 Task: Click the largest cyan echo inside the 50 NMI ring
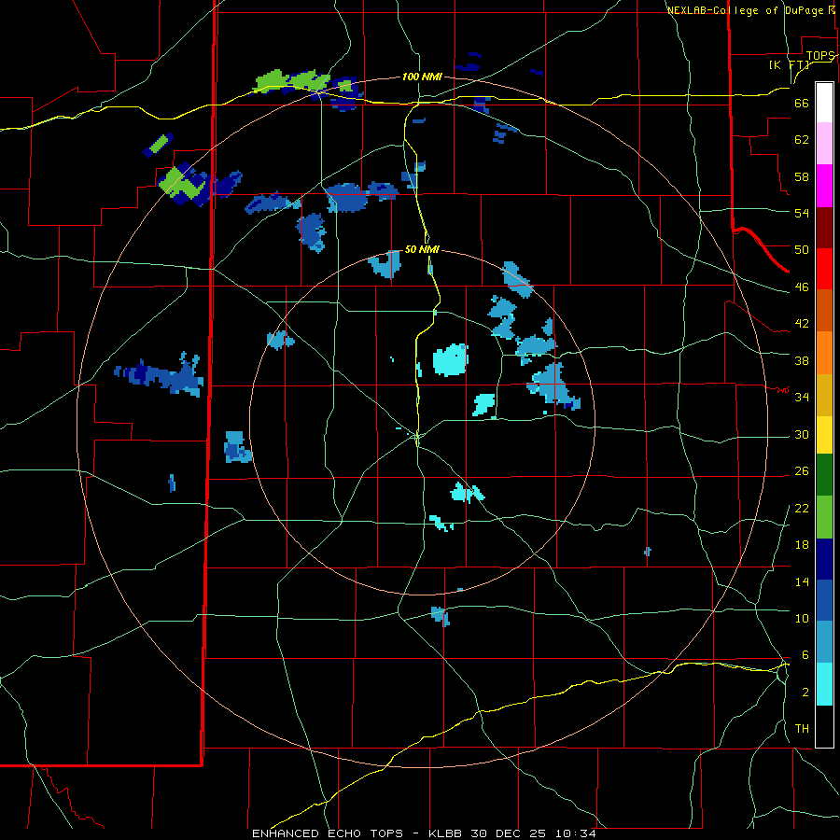(450, 359)
